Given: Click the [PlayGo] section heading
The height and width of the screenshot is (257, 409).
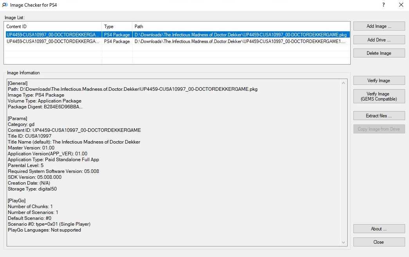Looking at the screenshot, I should pos(17,200).
